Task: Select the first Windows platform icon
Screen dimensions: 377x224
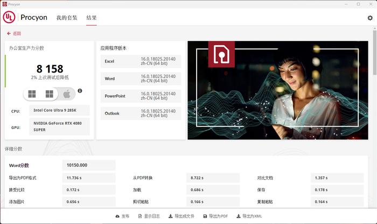Action: point(32,94)
